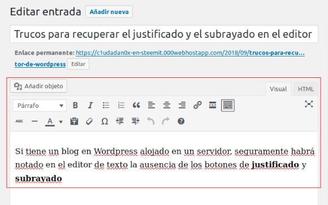The height and width of the screenshot is (205, 328).
Task: Apply blockquote formatting
Action: [136, 105]
